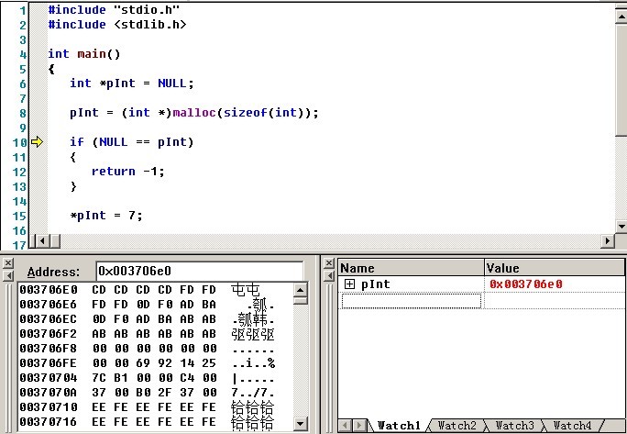Click the yellow current-statement arrow at line 10
The image size is (627, 434).
37,141
